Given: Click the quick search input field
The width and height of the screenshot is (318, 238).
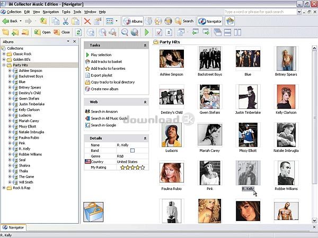Looking at the screenshot, I should (260, 12).
